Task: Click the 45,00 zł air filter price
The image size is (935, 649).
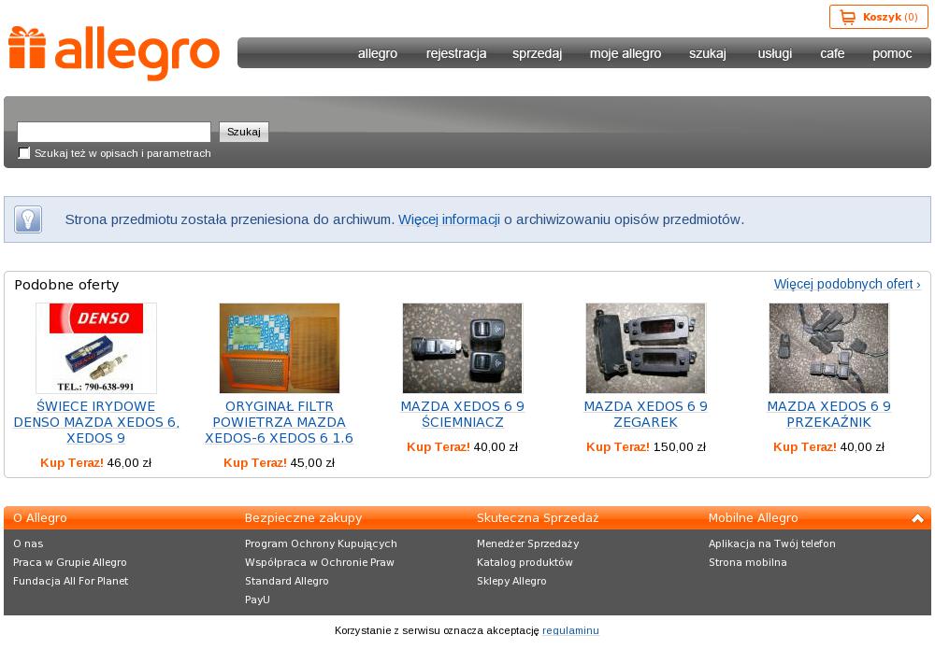Action: click(x=312, y=463)
